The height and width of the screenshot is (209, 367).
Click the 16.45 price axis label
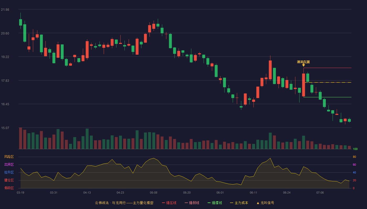(x=5, y=104)
